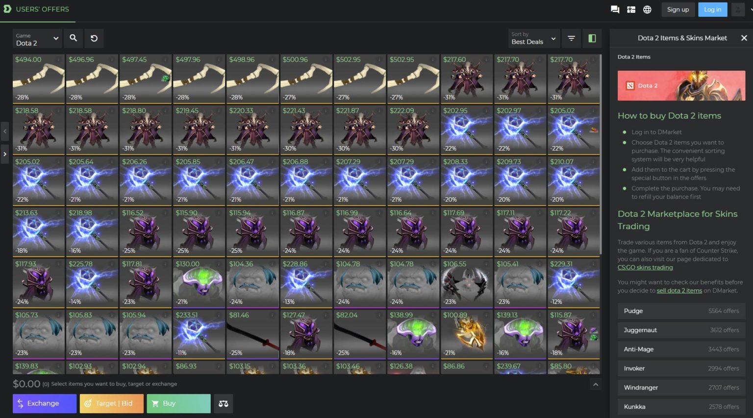Click the left collapse arrow on sidebar edge
Viewport: 753px width, 418px height.
click(5, 131)
